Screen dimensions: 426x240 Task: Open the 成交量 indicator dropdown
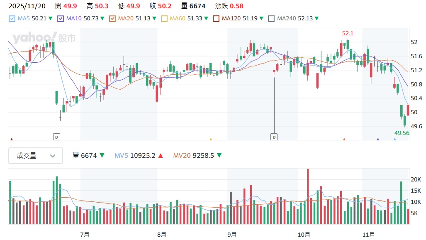[36, 156]
